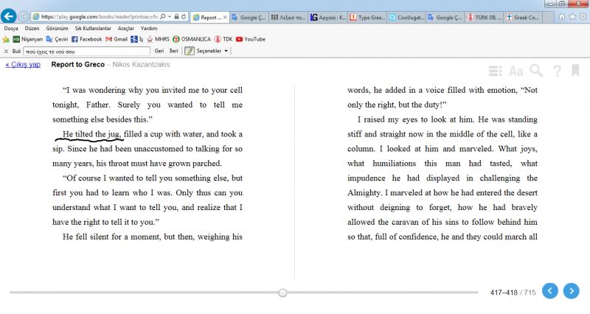This screenshot has width=590, height=314.
Task: Click the Report to Greco title
Action: click(x=78, y=64)
